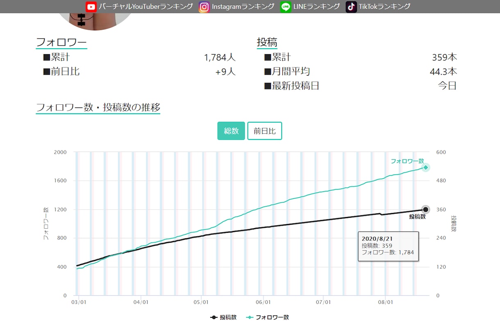Click the TikTok logo icon
Image resolution: width=500 pixels, height=326 pixels.
coord(351,7)
